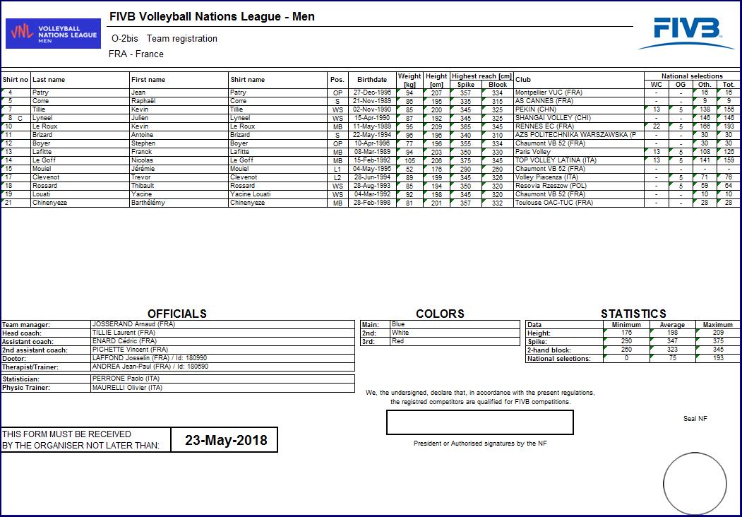Click Chinenyeze's birthdate 28-Feb-1998
Image resolution: width=742 pixels, height=517 pixels.
(371, 203)
